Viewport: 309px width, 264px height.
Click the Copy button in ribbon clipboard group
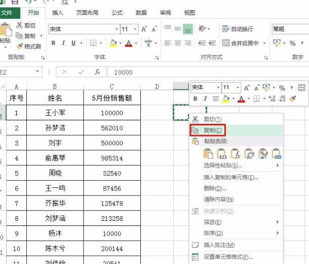pos(26,36)
